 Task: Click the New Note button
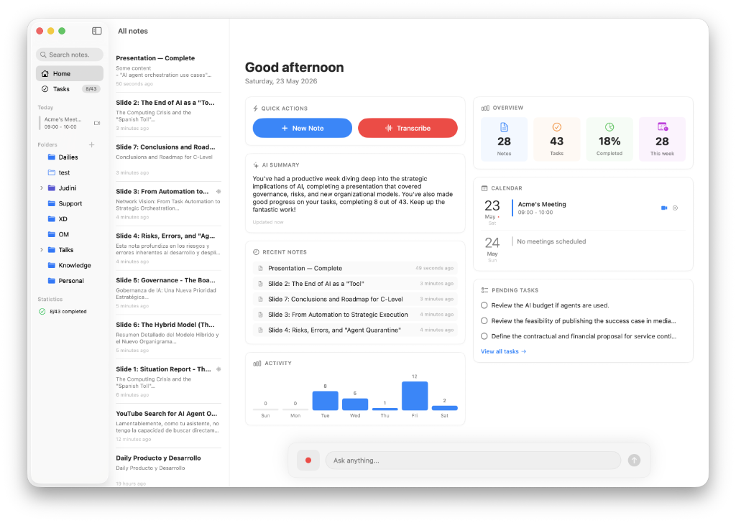303,128
